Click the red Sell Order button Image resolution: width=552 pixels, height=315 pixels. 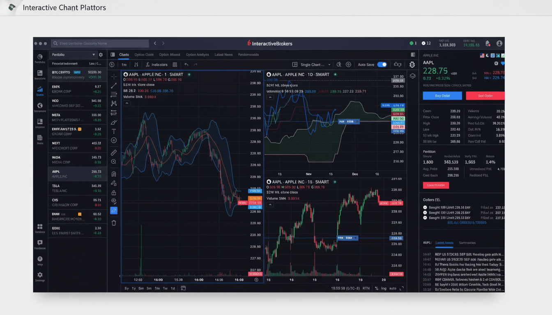(x=485, y=96)
